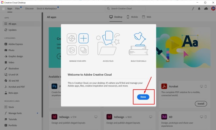Open Updates in the sidebar

12,30
